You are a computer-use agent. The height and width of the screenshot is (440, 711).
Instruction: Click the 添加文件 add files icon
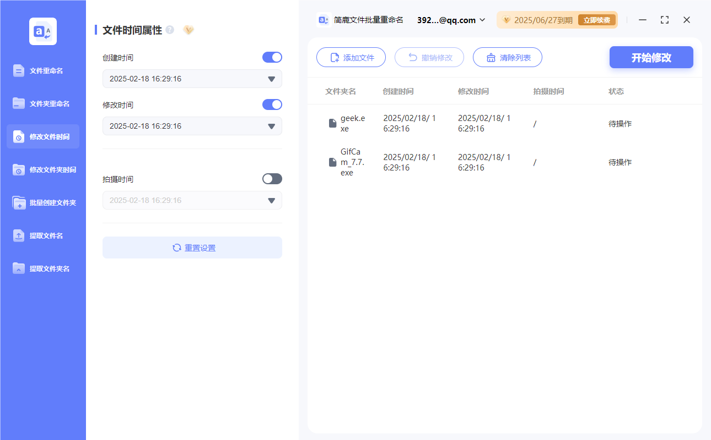click(x=335, y=57)
